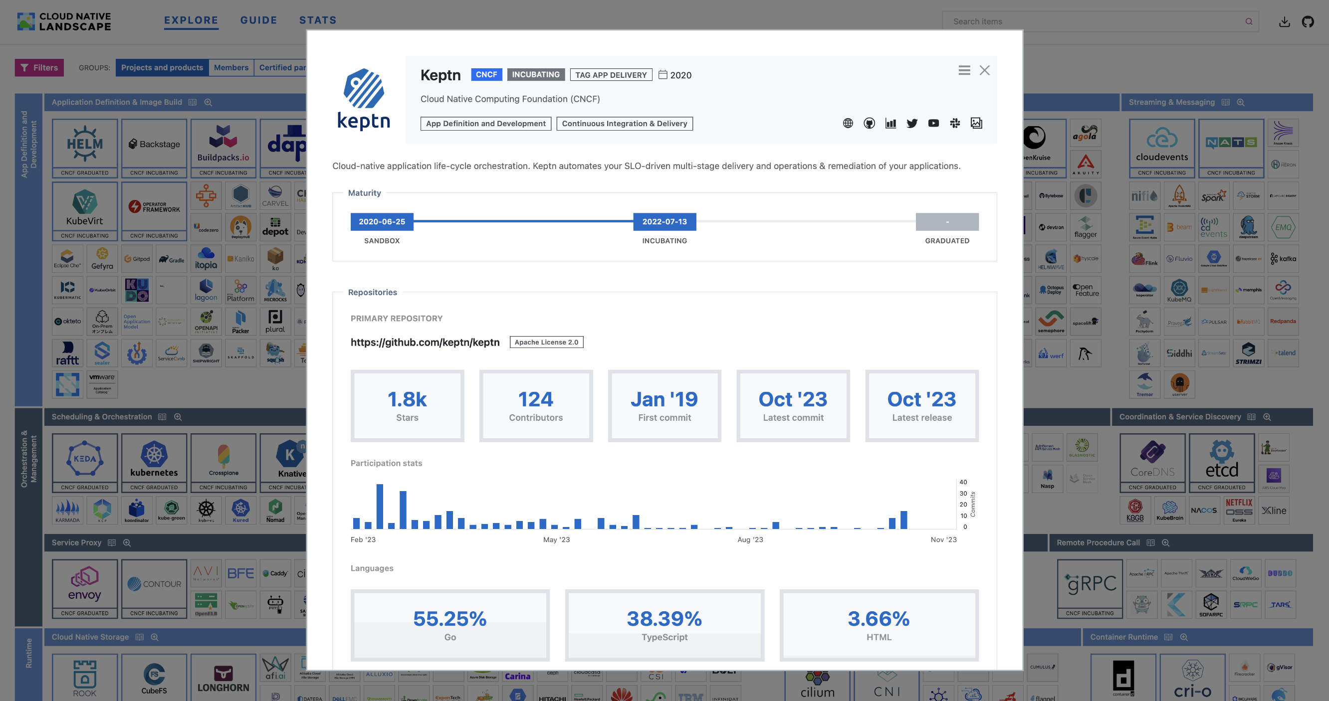Open Keptn stats bar-chart icon
The image size is (1329, 701).
coord(890,123)
